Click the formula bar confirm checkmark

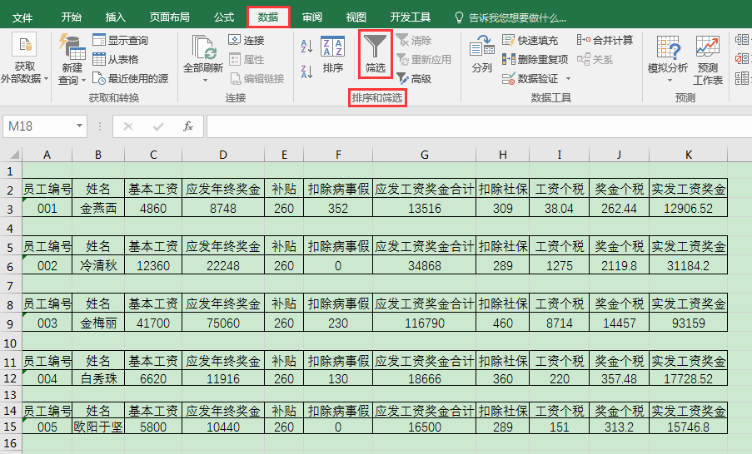point(158,126)
